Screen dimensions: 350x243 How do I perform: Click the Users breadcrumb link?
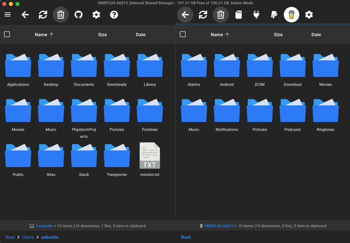coord(28,237)
